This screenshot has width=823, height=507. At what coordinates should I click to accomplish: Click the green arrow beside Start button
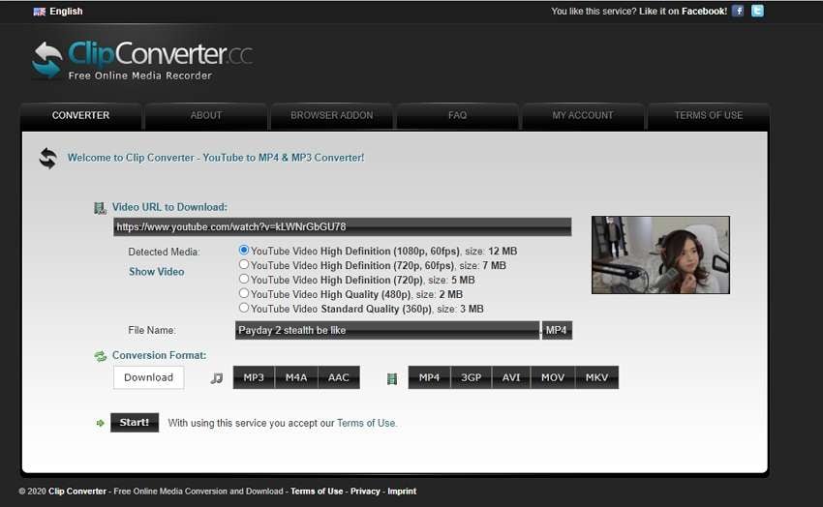pyautogui.click(x=101, y=423)
